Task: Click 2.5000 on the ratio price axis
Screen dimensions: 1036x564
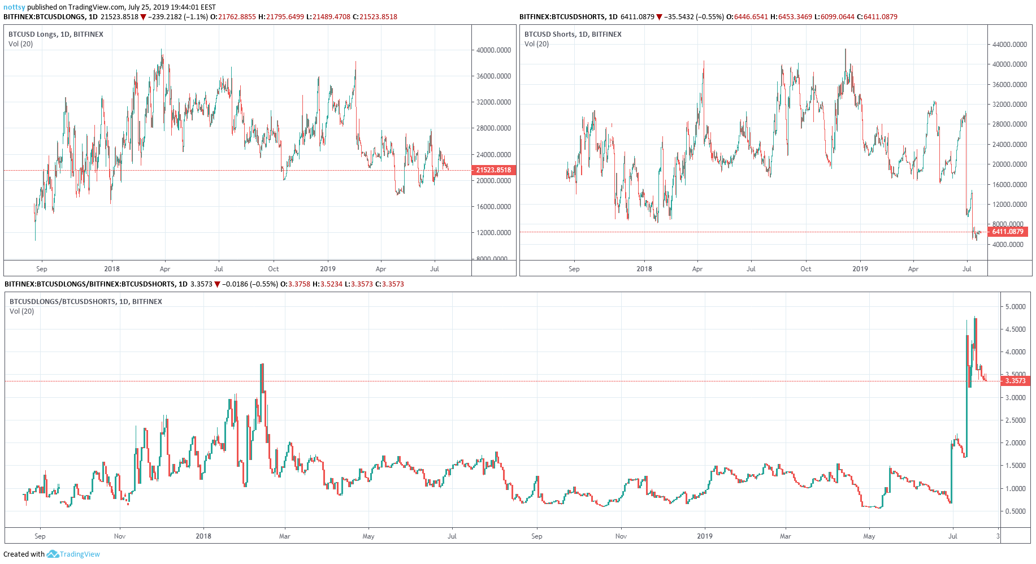Action: [x=1015, y=420]
